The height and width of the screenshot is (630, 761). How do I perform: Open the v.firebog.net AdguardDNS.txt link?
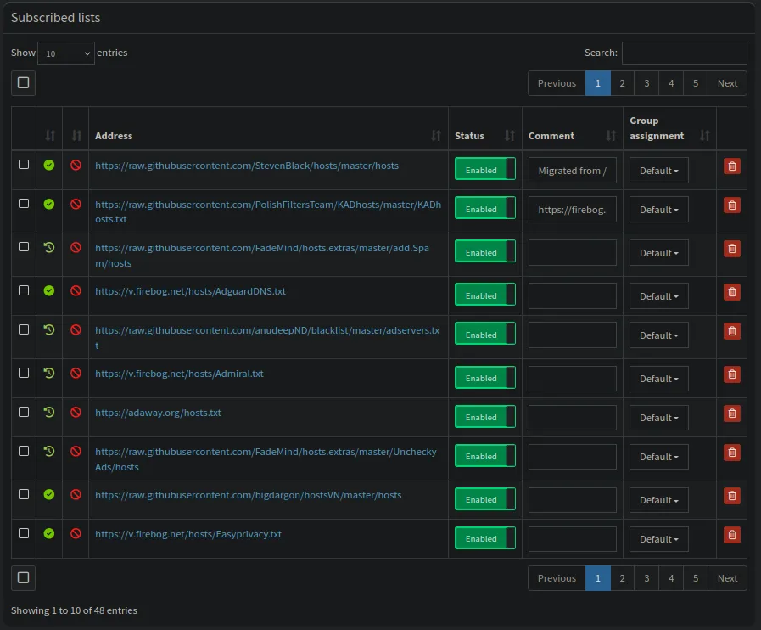click(190, 291)
